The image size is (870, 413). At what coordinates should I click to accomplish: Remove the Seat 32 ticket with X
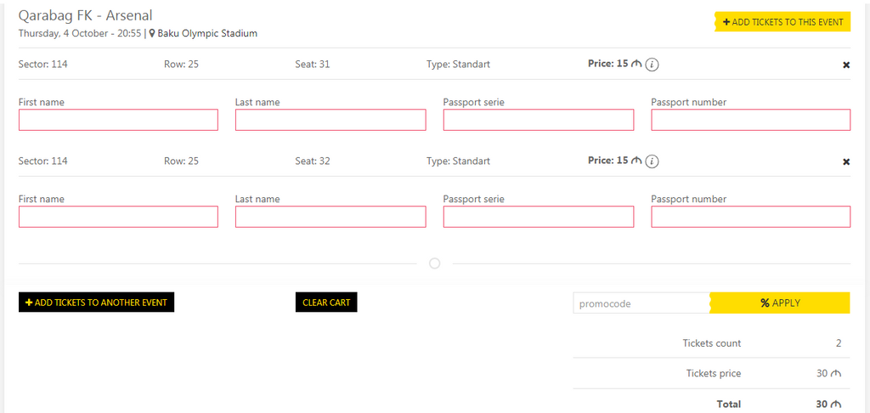[x=846, y=162]
